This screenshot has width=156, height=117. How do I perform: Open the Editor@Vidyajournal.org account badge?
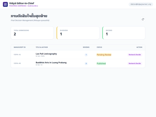[x=141, y=4]
